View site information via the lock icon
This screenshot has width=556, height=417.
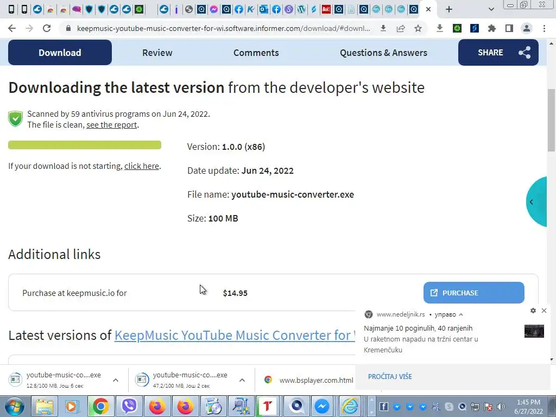[68, 28]
